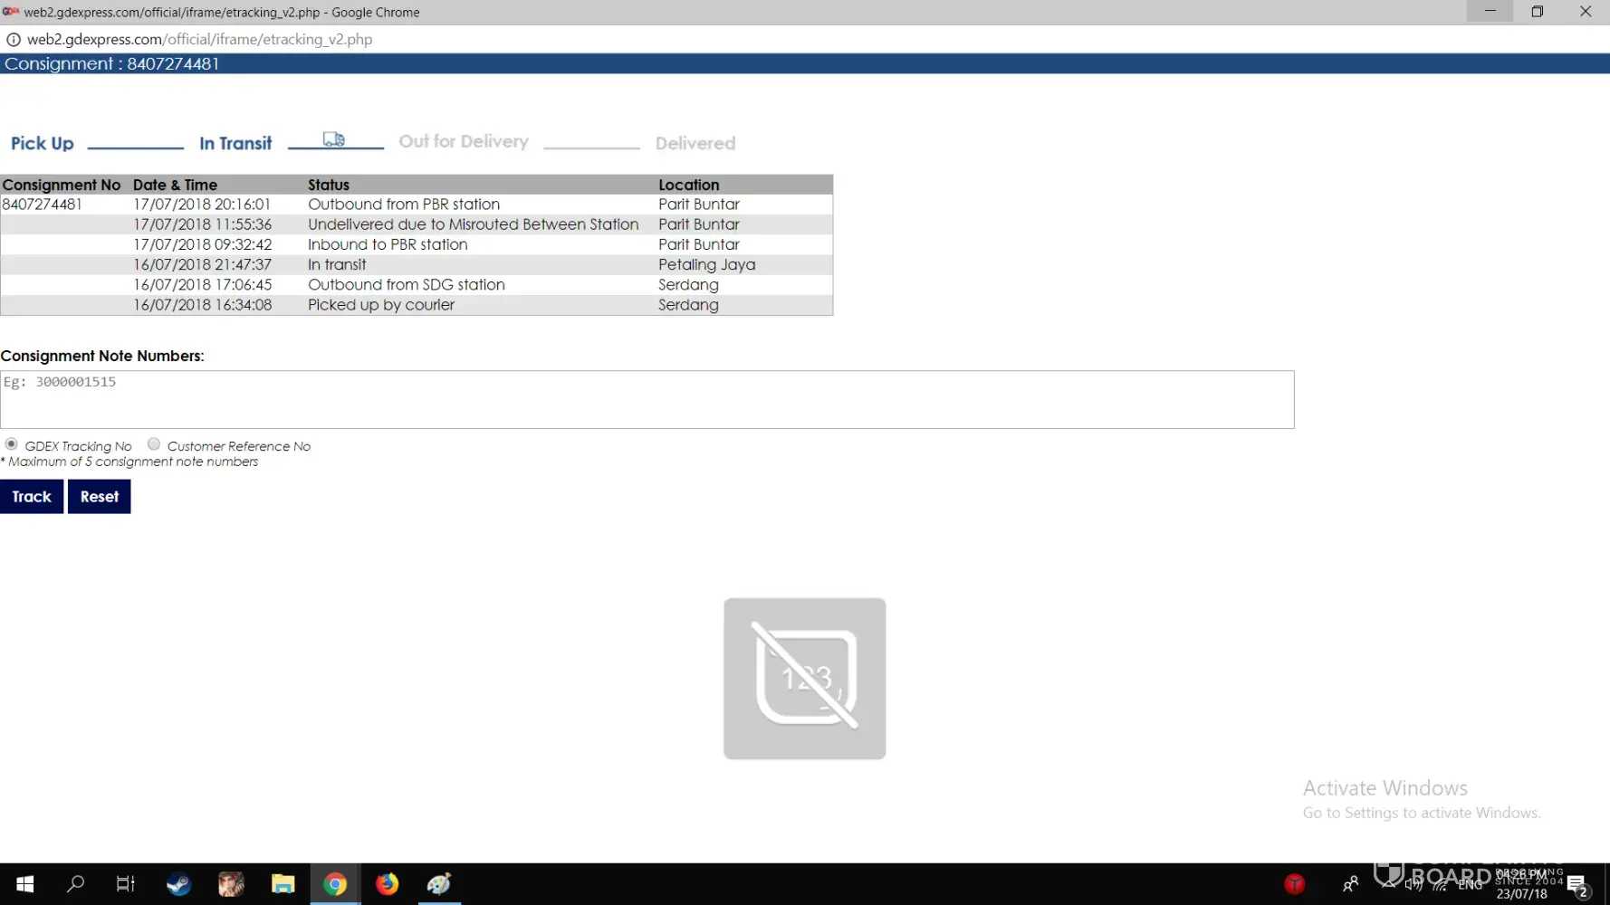
Task: Select GDEX Tracking No radio button
Action: 11,444
